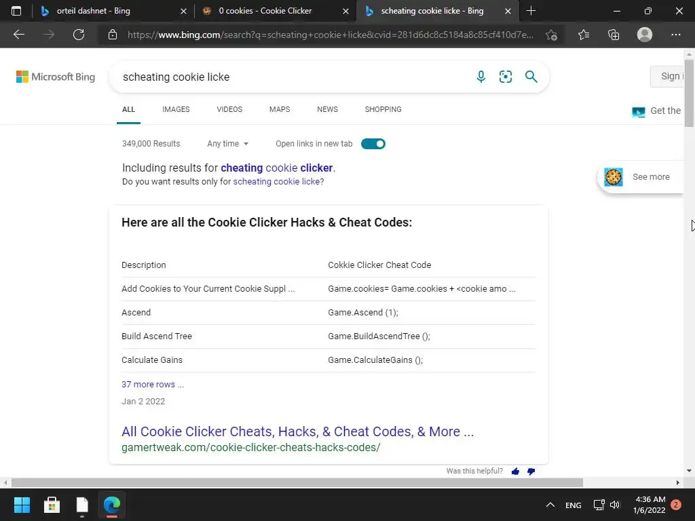Open the volume control in the system tray

615,505
